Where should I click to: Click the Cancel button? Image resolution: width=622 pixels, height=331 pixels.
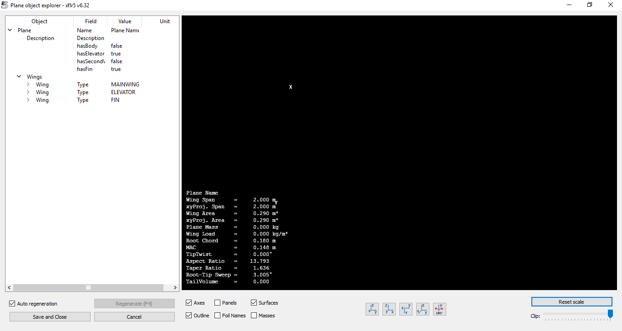tap(134, 317)
